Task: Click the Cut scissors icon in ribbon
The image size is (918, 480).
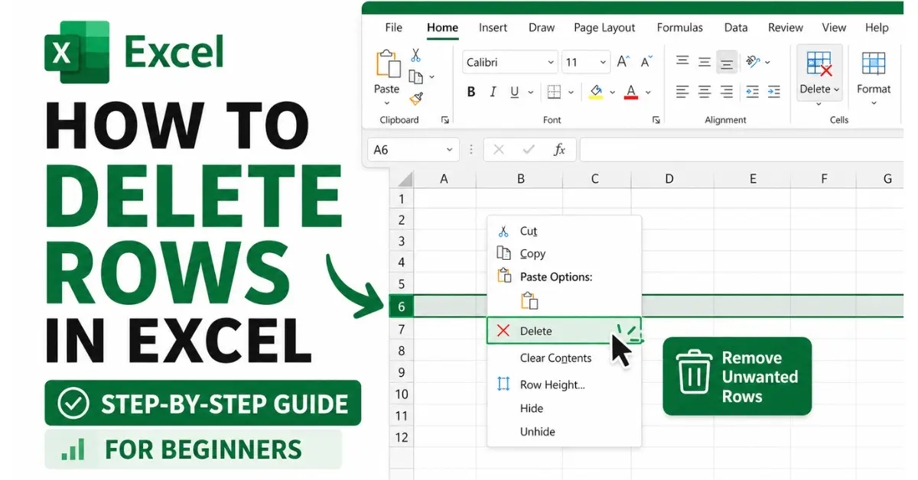Action: pos(415,55)
